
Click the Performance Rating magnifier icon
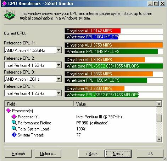point(14,123)
